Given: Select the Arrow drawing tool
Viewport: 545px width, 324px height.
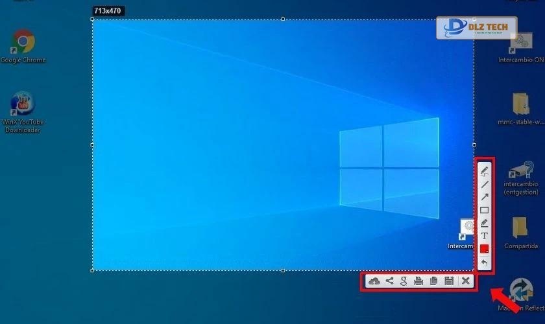Looking at the screenshot, I should [484, 197].
